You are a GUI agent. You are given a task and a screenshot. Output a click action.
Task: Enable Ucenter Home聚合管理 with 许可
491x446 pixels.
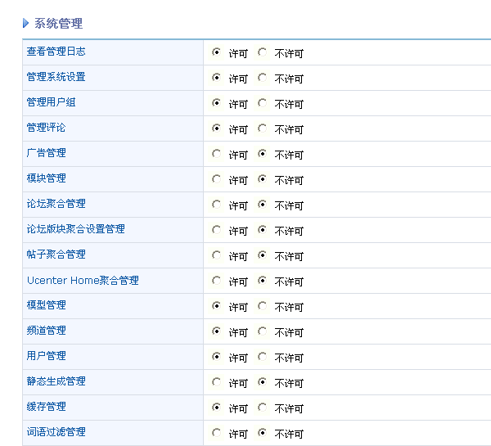pos(216,281)
